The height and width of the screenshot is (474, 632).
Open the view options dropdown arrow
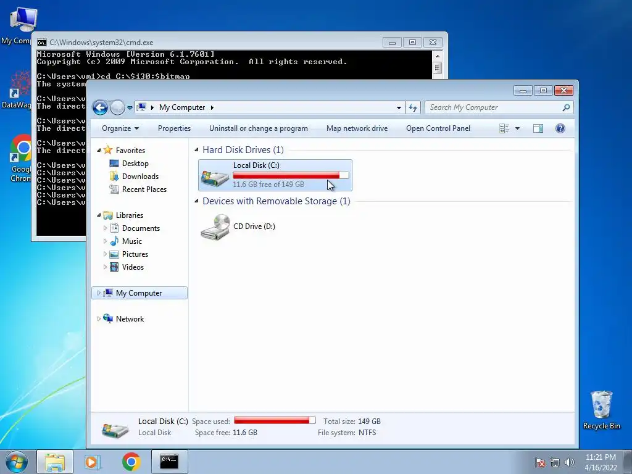coord(518,128)
